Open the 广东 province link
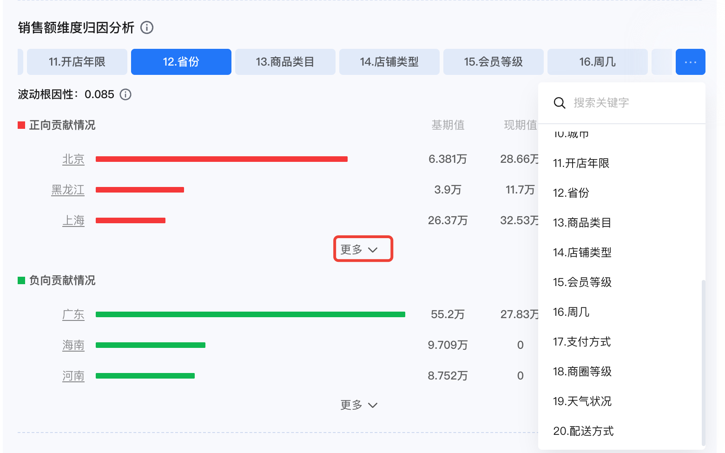This screenshot has width=725, height=453. point(73,314)
